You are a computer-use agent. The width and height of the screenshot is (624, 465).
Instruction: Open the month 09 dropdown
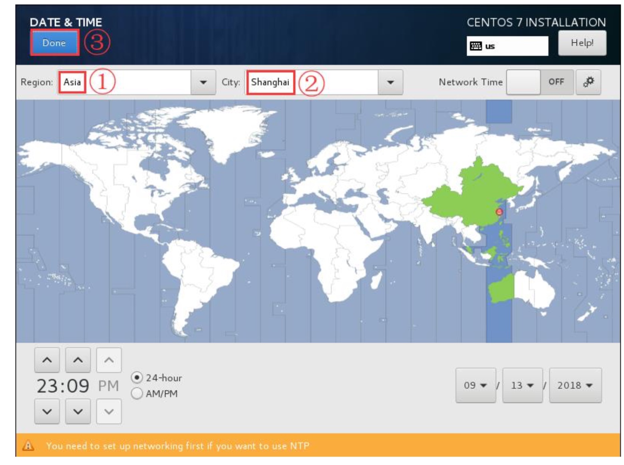tap(475, 386)
